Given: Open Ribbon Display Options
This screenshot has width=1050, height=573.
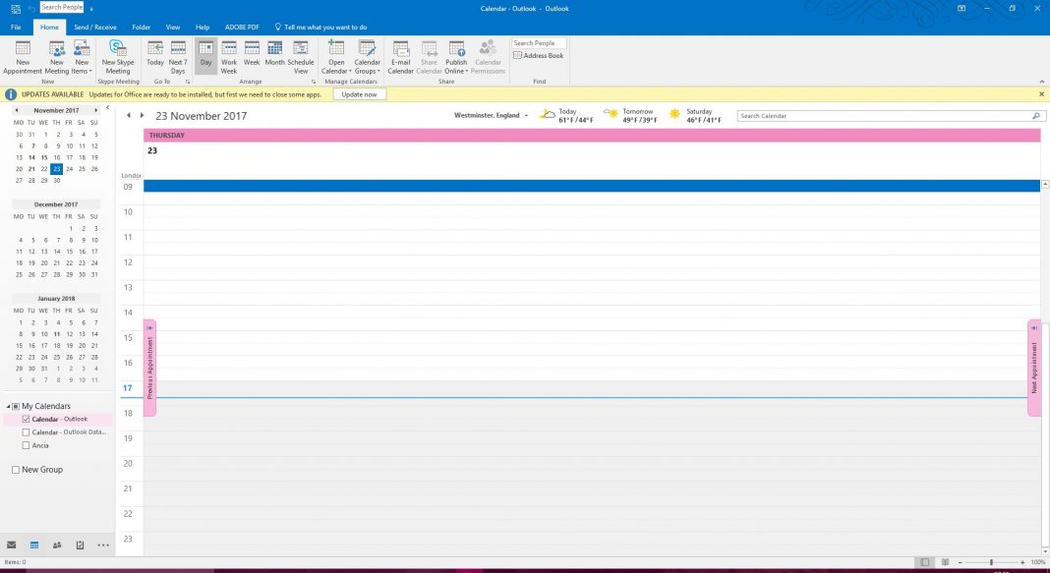Looking at the screenshot, I should 962,9.
